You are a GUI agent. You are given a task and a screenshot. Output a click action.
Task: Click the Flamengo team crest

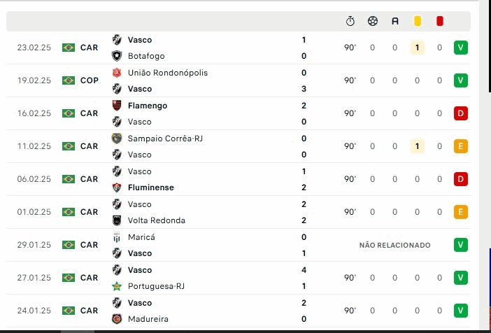[117, 106]
